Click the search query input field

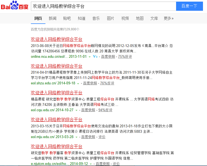[x=103, y=6]
